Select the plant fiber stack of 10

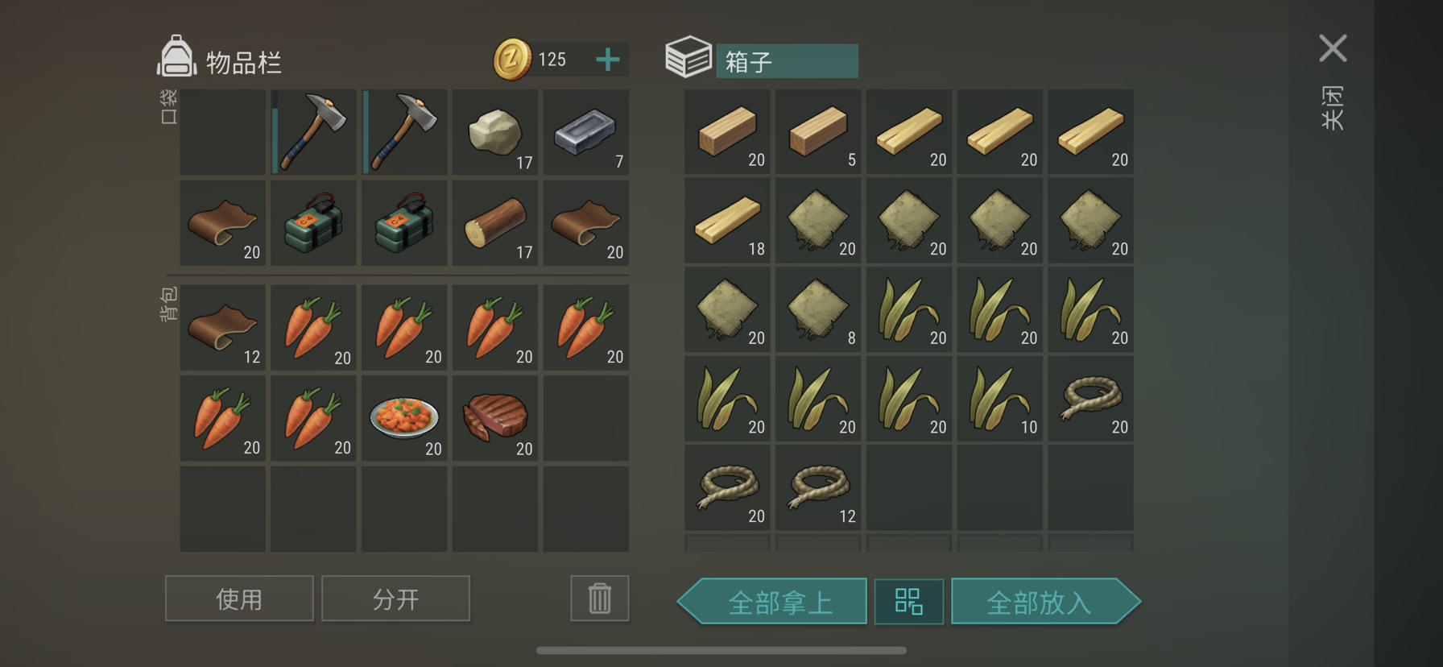pyautogui.click(x=1000, y=399)
